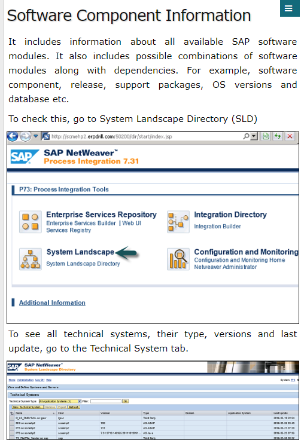Screen dimensions: 301x440
Task: Expand the address bar dropdown arrow
Action: [x=254, y=136]
